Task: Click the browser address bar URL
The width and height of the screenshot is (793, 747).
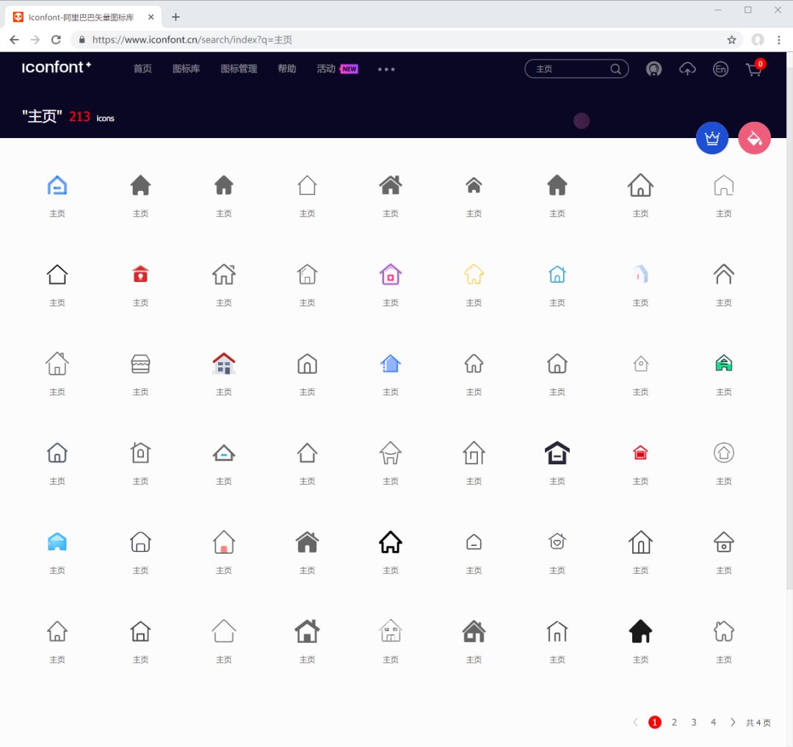Action: pyautogui.click(x=192, y=40)
